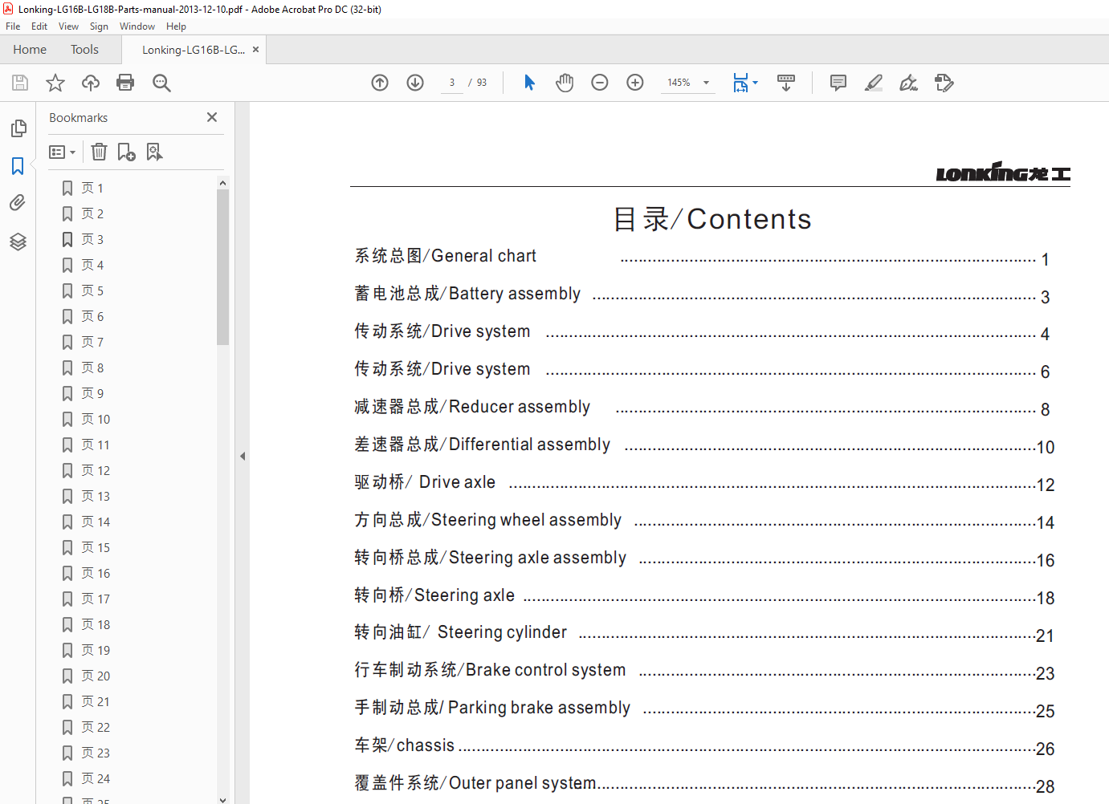Click the bookmarks scrollbar thumb

(x=222, y=266)
